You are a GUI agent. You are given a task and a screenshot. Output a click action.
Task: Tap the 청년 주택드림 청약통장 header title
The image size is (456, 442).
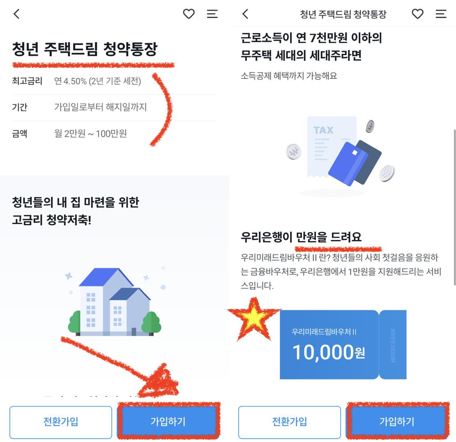pyautogui.click(x=343, y=14)
